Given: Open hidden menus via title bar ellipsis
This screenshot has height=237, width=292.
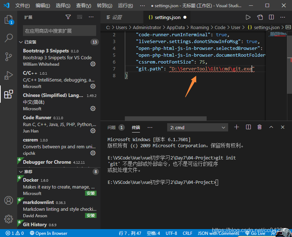Looking at the screenshot, I should coord(142,6).
